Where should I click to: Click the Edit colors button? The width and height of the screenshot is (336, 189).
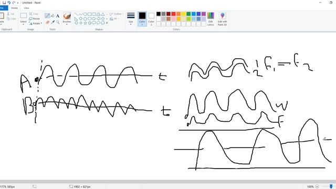211,19
